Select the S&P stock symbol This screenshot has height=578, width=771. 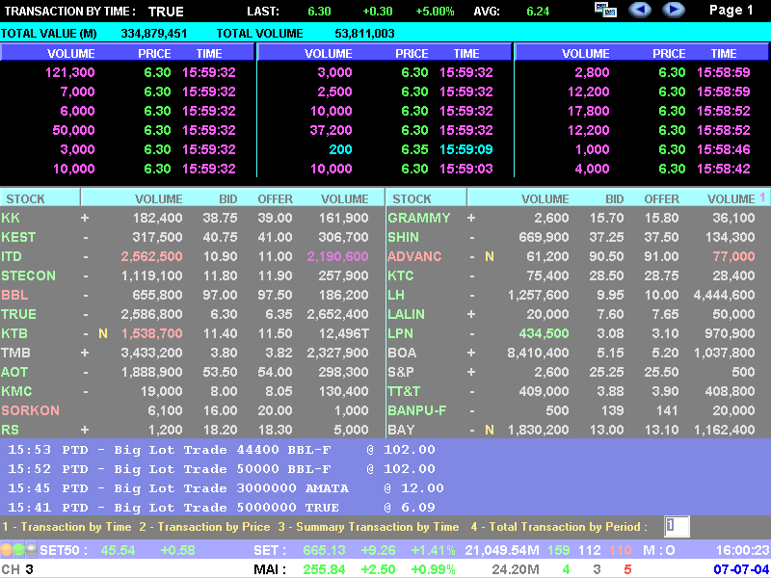(401, 372)
